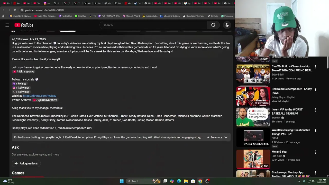
Task: Open options for Stackswopo Monkey App video
Action: (x=315, y=173)
